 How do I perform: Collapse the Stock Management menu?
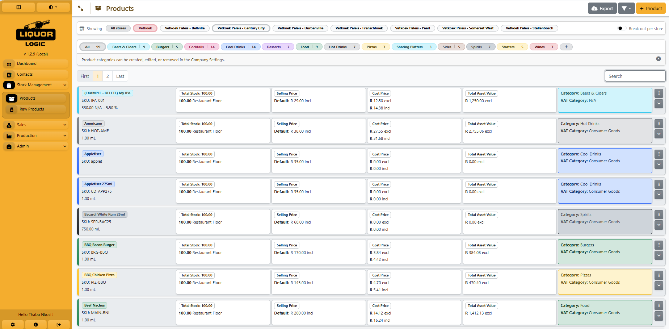[x=35, y=85]
